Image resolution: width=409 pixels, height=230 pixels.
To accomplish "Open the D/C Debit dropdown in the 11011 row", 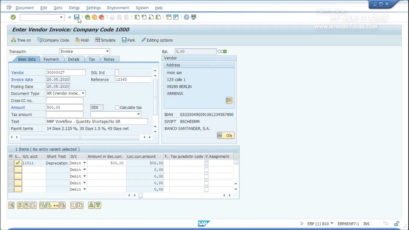I will click(84, 163).
